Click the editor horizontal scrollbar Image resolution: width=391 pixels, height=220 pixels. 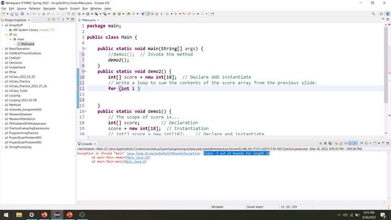coord(235,137)
